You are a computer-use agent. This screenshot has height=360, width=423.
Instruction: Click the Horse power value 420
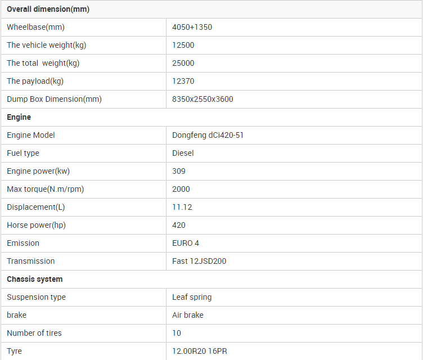[179, 225]
